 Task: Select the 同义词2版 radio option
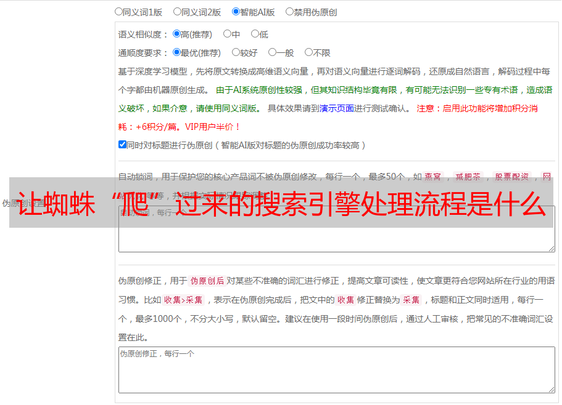pyautogui.click(x=177, y=12)
